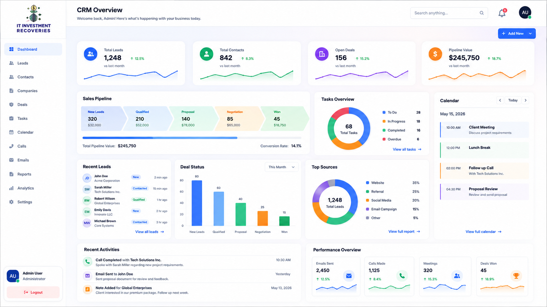Click the MW avatar for Michael Brown
The image size is (547, 307).
click(87, 223)
